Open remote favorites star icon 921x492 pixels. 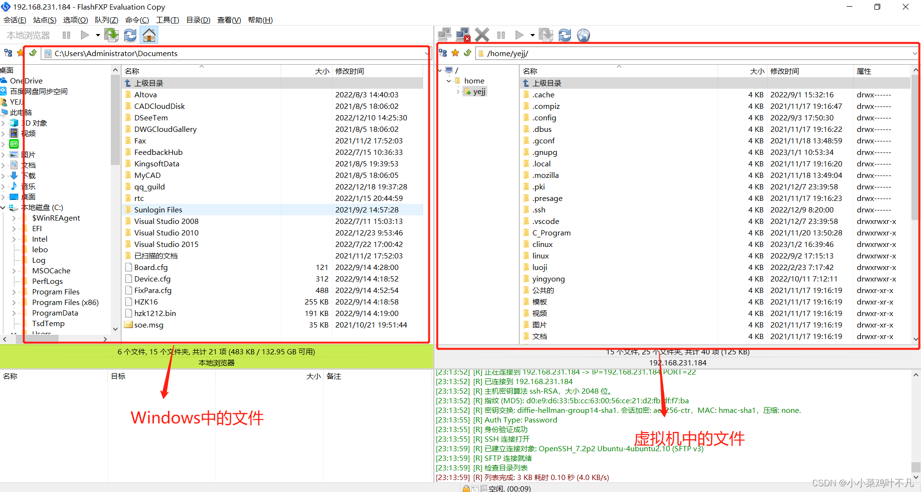[455, 53]
